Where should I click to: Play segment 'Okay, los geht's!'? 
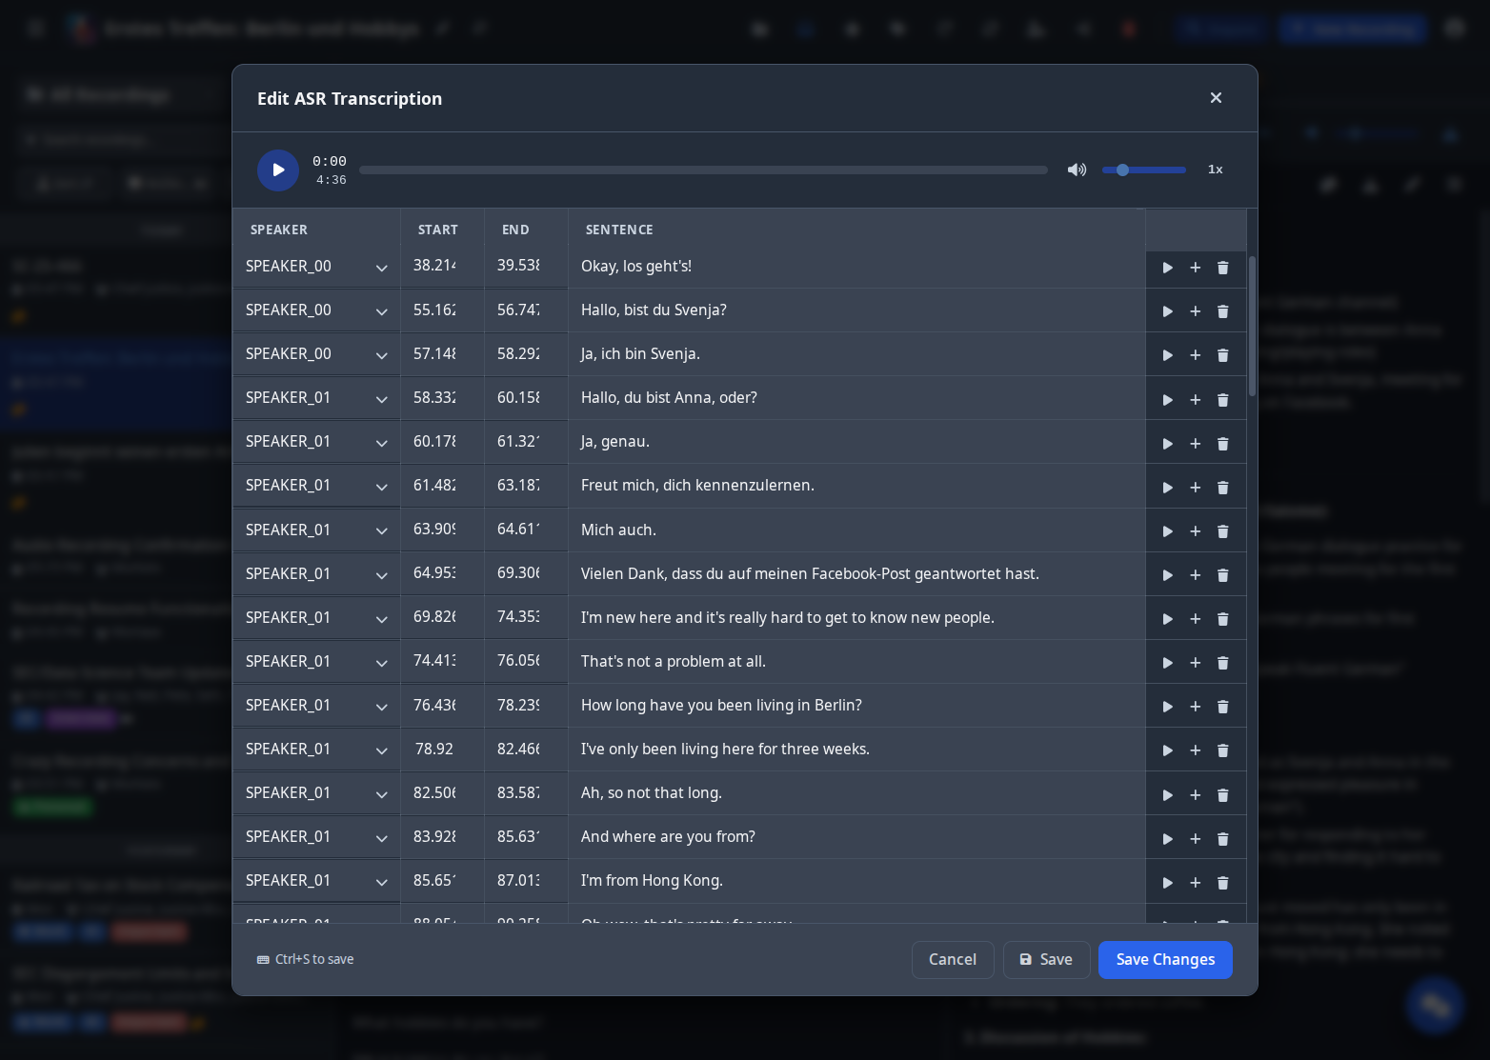1167,268
